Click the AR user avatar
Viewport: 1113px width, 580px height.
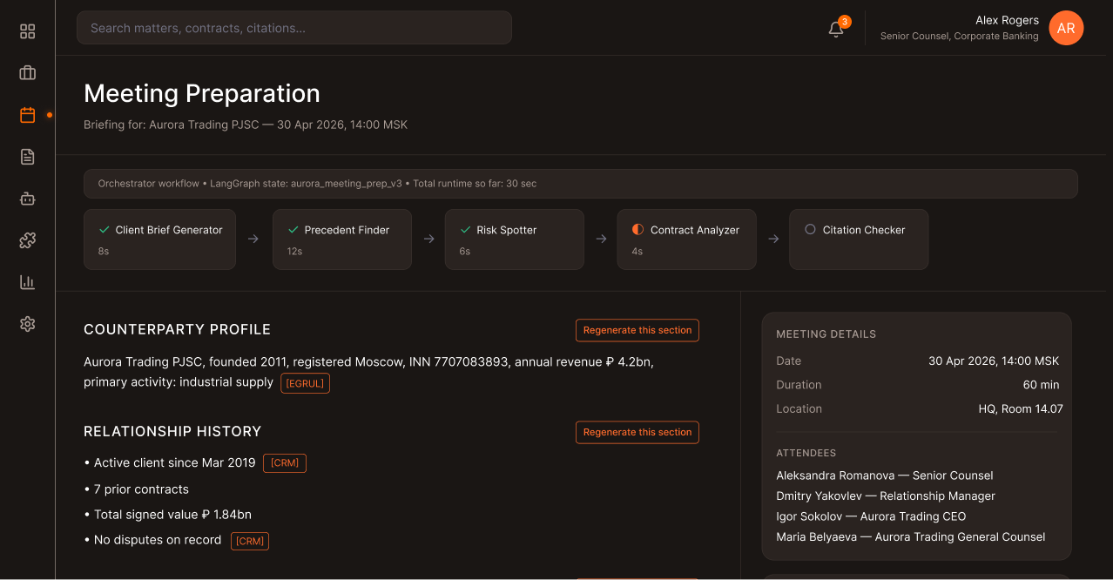[1066, 28]
